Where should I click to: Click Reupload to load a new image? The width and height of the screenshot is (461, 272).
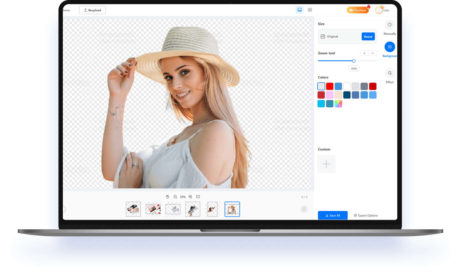coord(92,10)
